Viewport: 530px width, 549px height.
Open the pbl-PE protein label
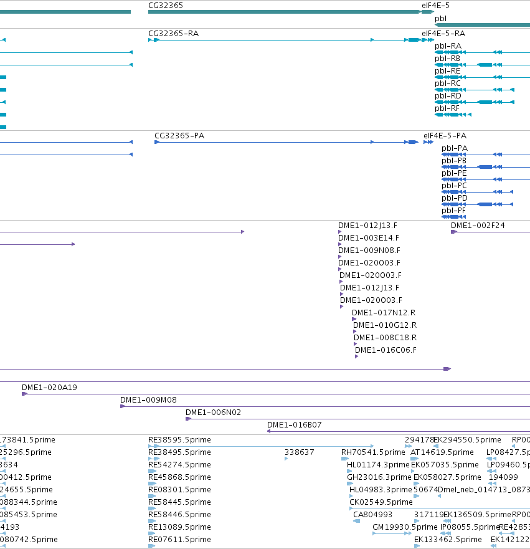pyautogui.click(x=454, y=173)
